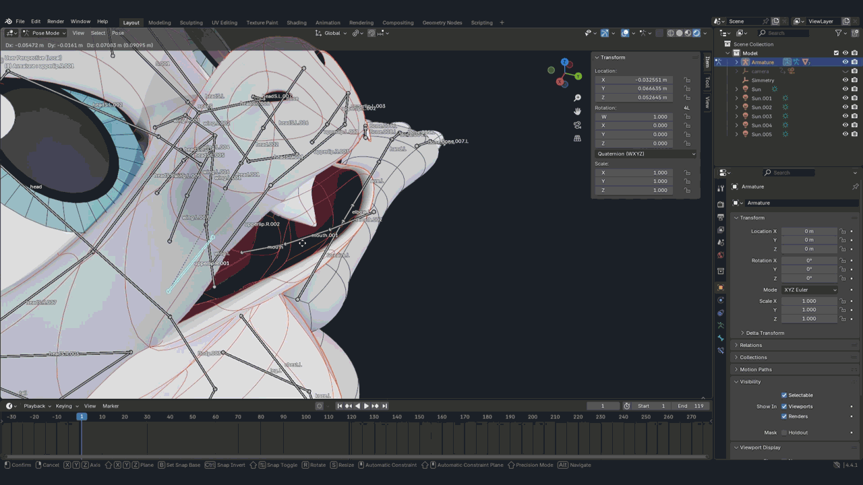
Task: Open Quaternion (WXYZ) rotation mode dropdown
Action: point(645,154)
